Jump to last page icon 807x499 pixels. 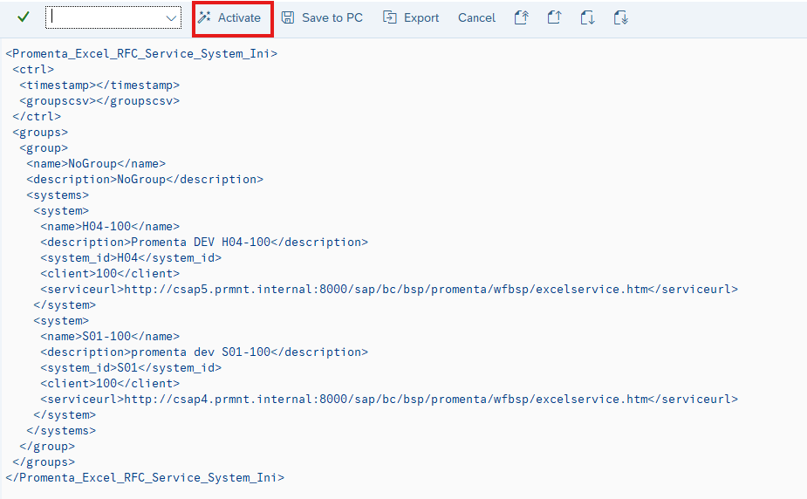tap(620, 18)
